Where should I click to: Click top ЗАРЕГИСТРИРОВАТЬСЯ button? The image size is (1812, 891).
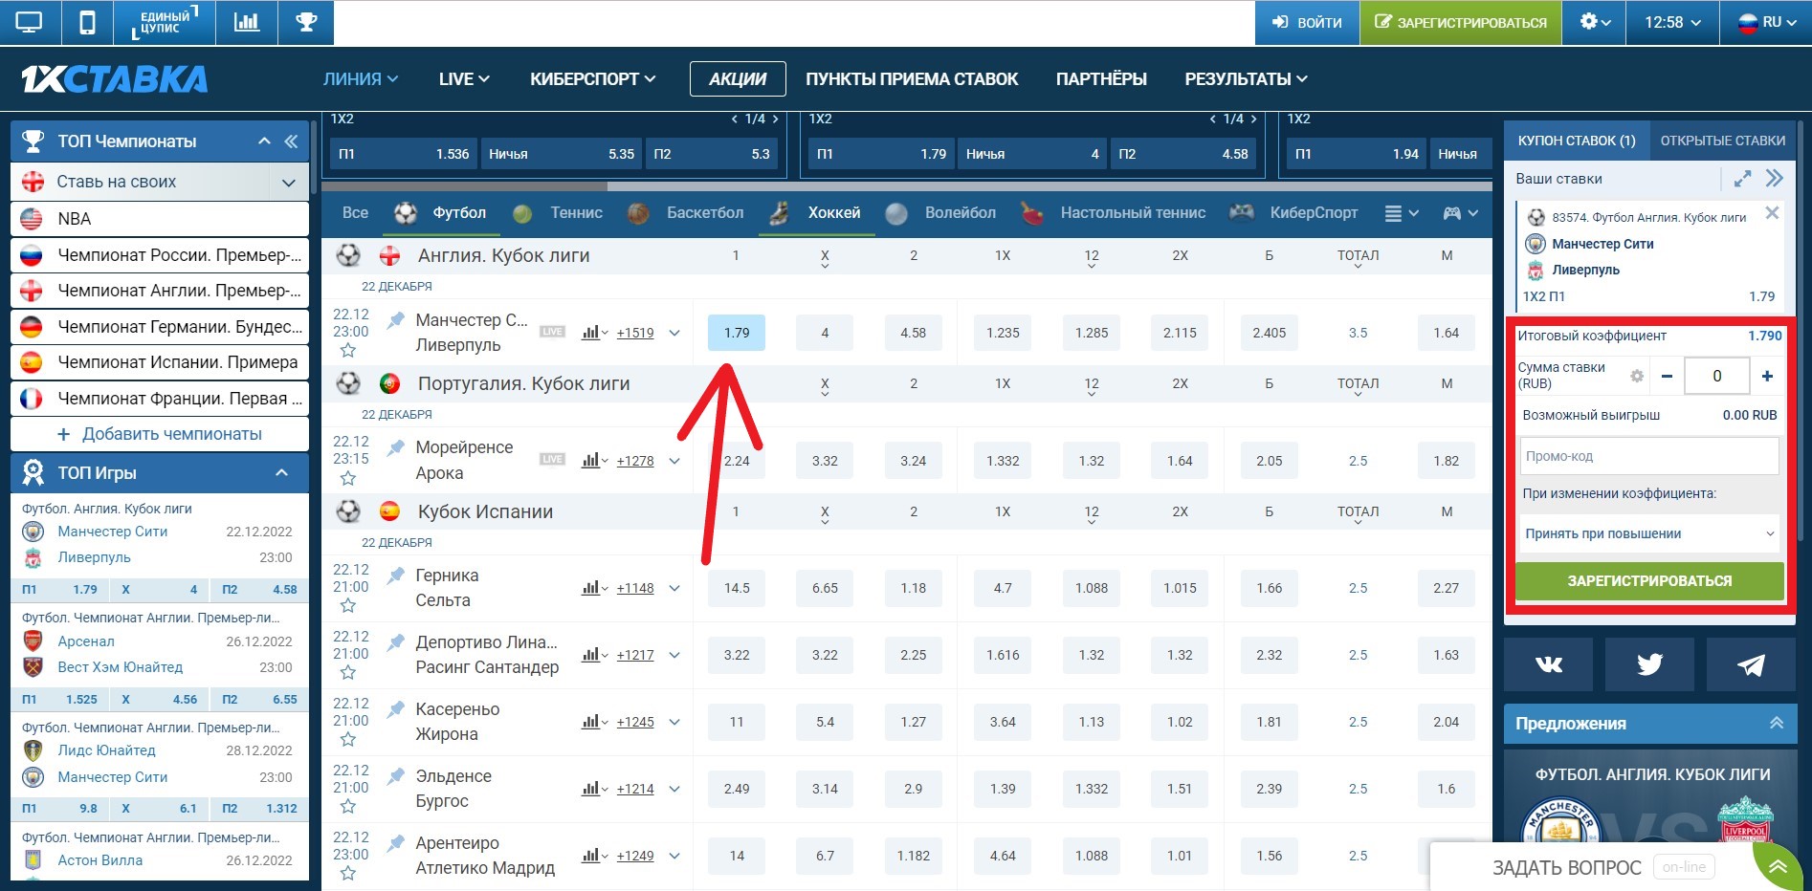pos(1460,22)
